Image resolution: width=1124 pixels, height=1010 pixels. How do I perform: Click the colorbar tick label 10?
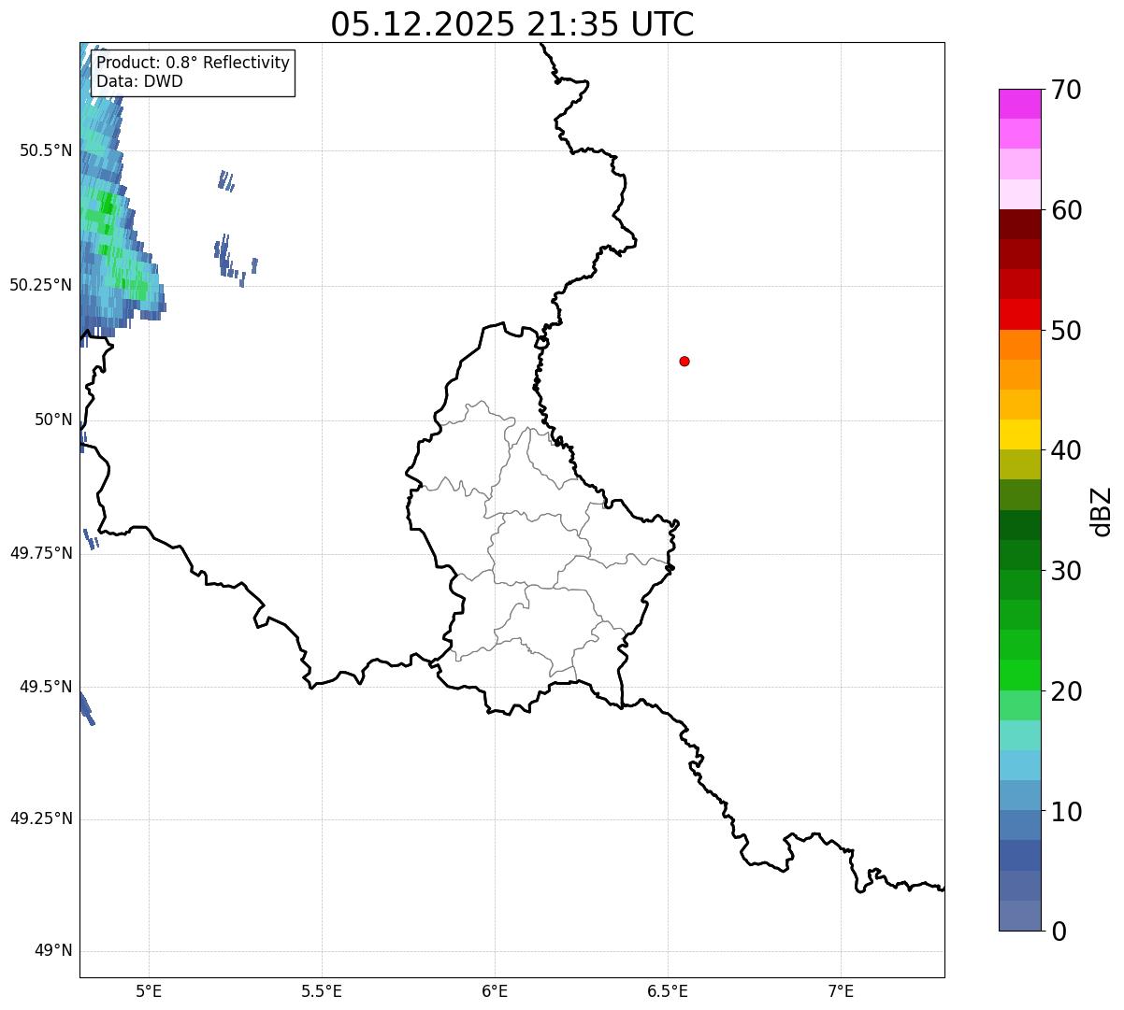tap(1066, 812)
